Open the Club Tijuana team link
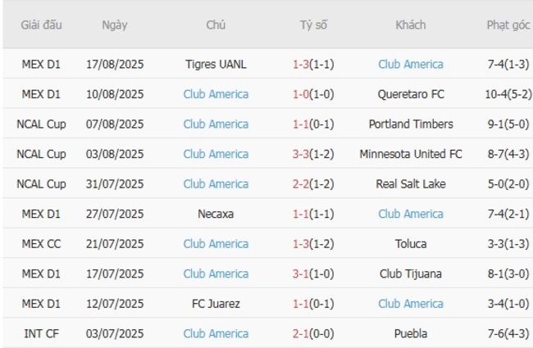The height and width of the screenshot is (348, 533). tap(411, 273)
